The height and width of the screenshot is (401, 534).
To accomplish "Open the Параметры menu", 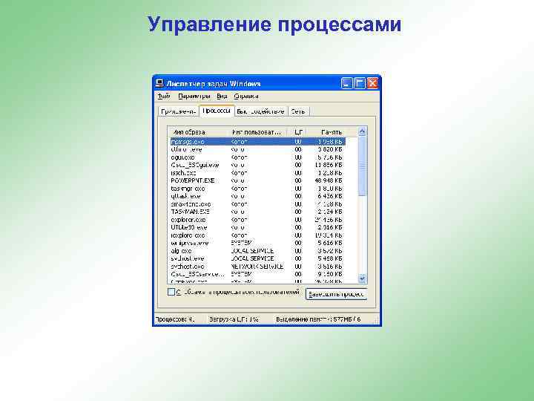I will (194, 97).
